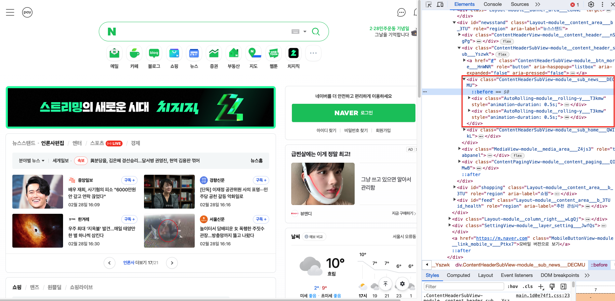Image resolution: width=615 pixels, height=301 pixels.
Task: Click the NAVER 로그인 button
Action: (x=354, y=113)
